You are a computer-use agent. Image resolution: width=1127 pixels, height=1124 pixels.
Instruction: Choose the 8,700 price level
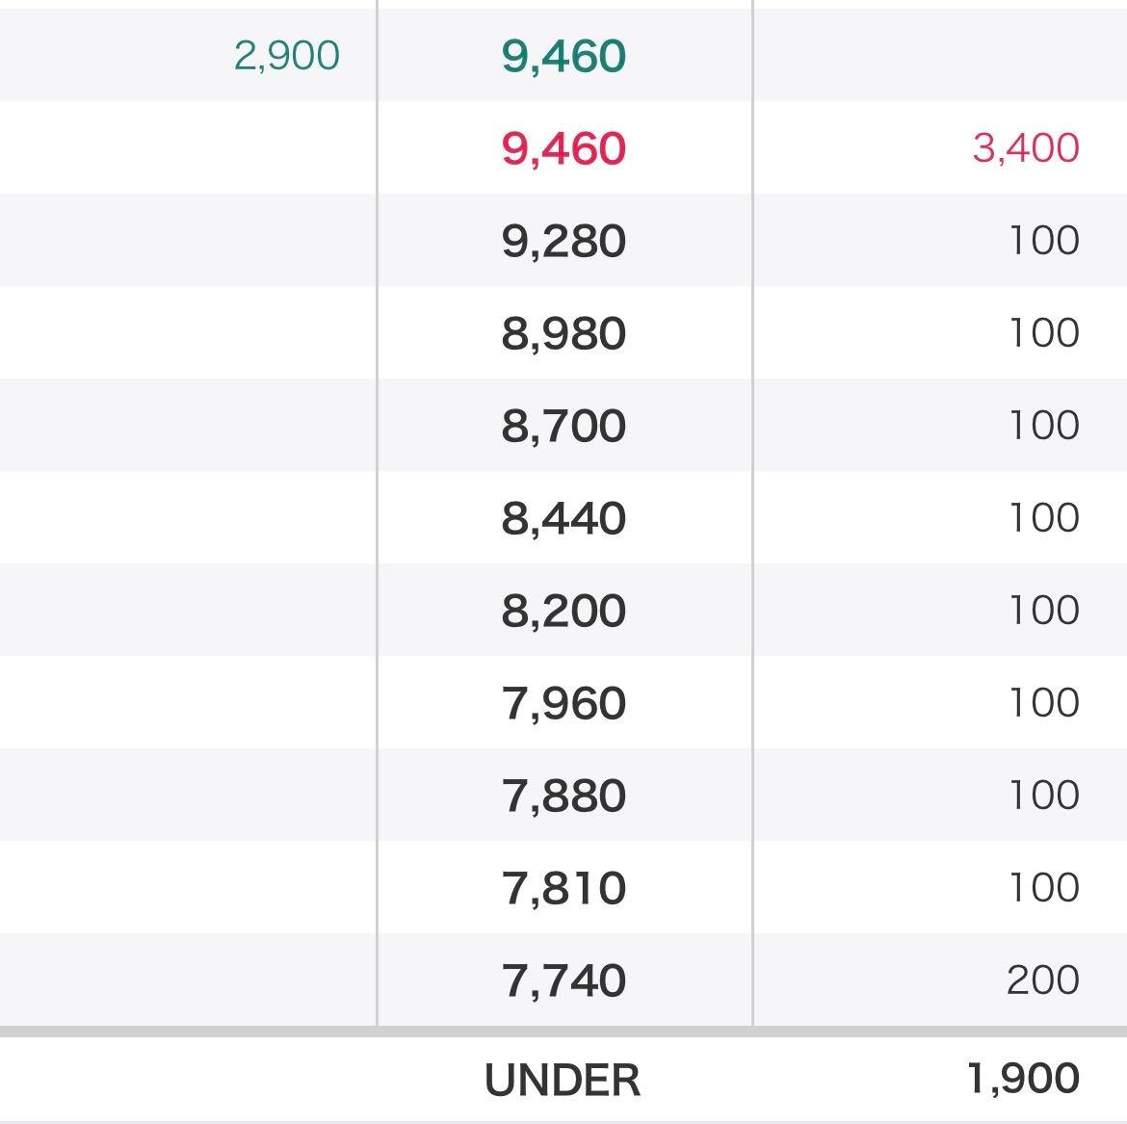pyautogui.click(x=563, y=426)
